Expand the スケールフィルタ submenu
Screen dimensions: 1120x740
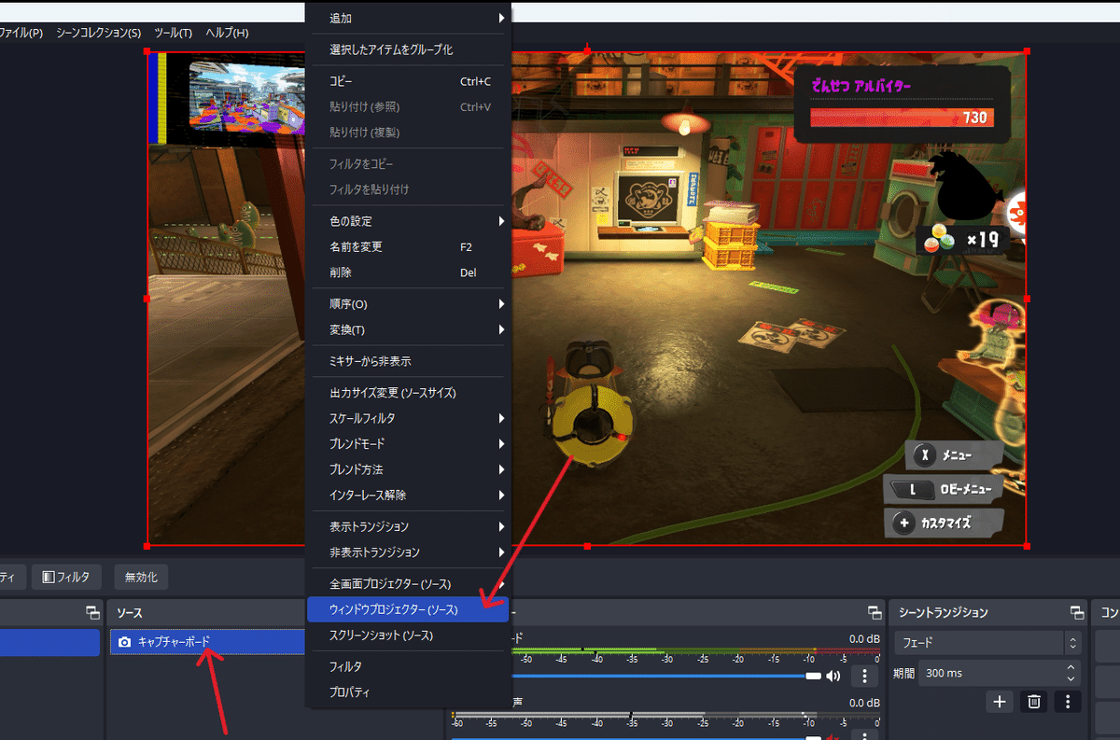(409, 418)
